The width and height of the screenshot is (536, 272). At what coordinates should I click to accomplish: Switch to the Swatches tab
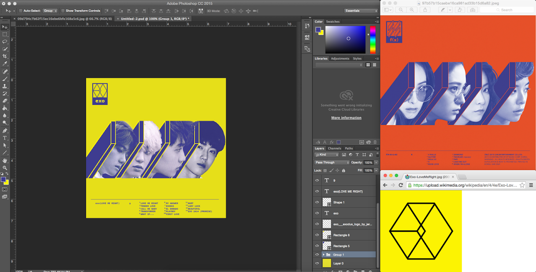point(333,21)
